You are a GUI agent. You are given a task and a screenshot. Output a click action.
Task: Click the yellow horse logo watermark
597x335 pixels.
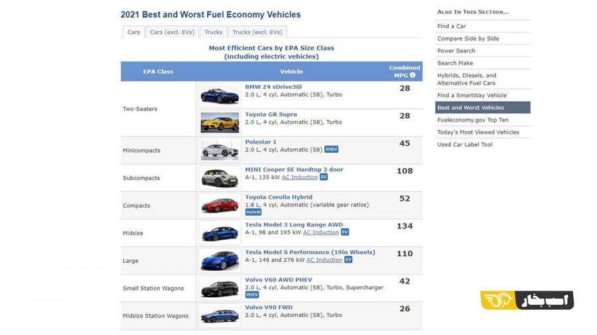click(x=498, y=300)
